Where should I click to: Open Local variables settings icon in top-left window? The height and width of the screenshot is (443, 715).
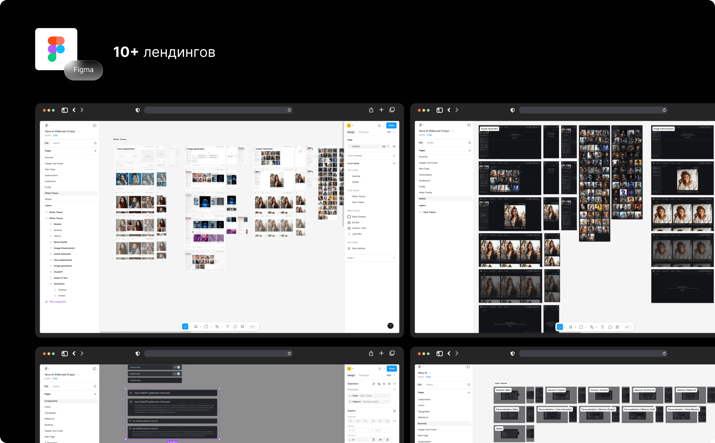[x=394, y=156]
